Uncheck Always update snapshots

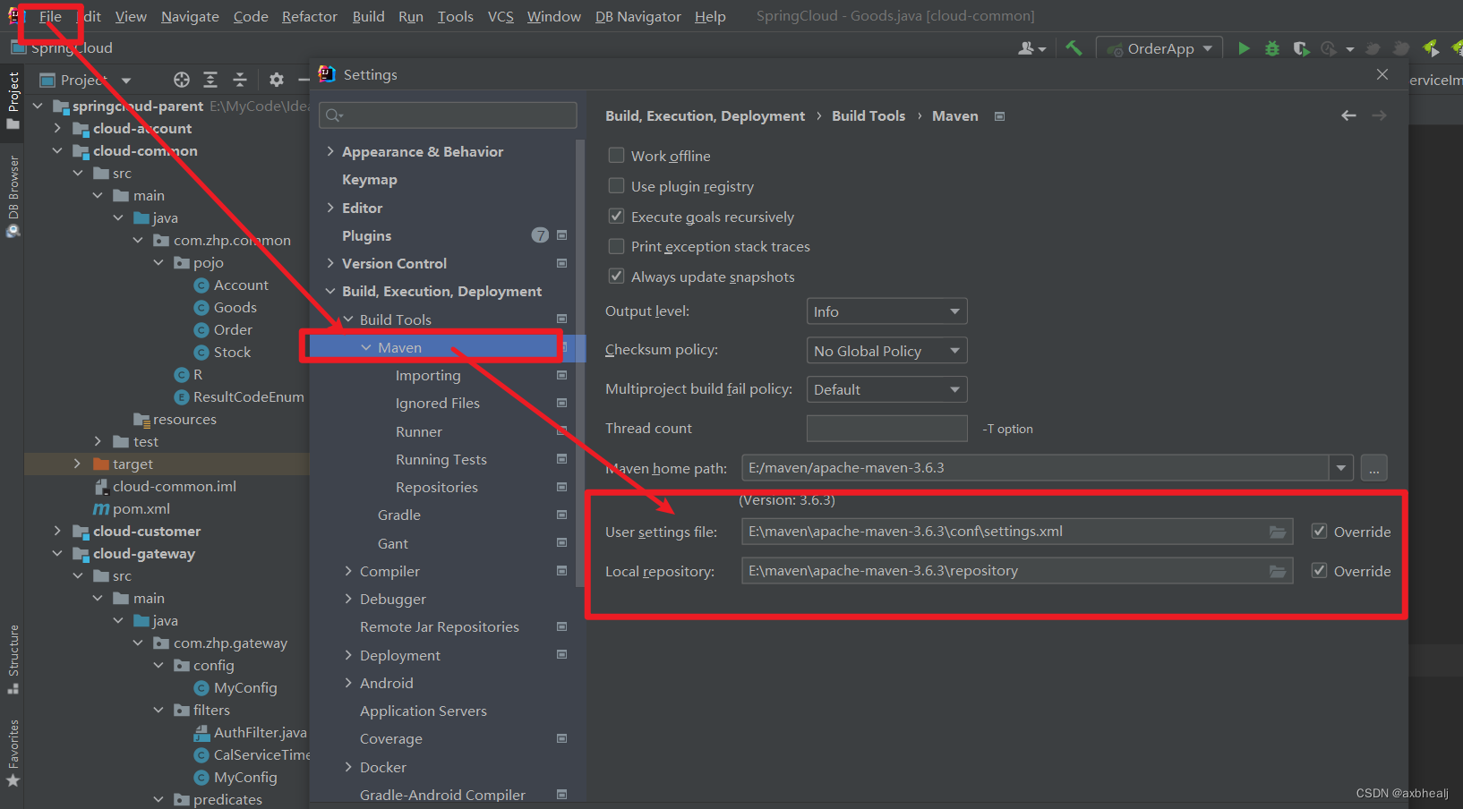pos(616,277)
